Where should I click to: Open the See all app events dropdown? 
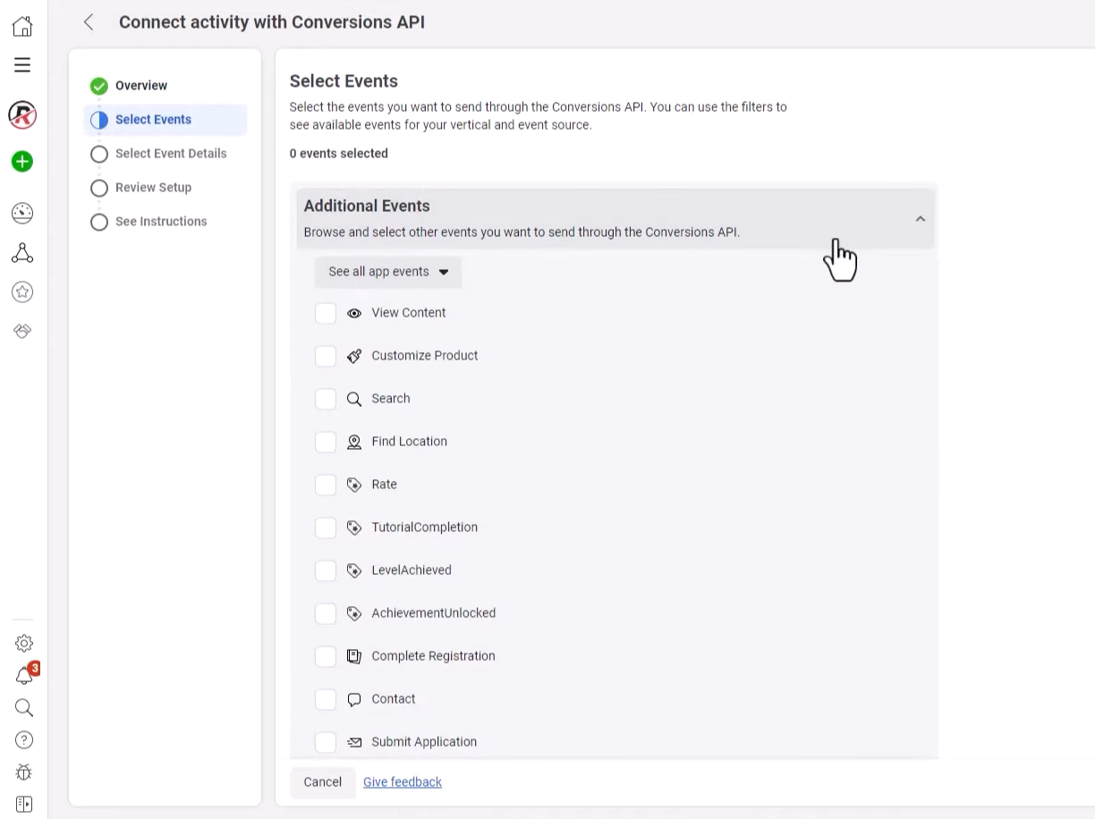(388, 272)
